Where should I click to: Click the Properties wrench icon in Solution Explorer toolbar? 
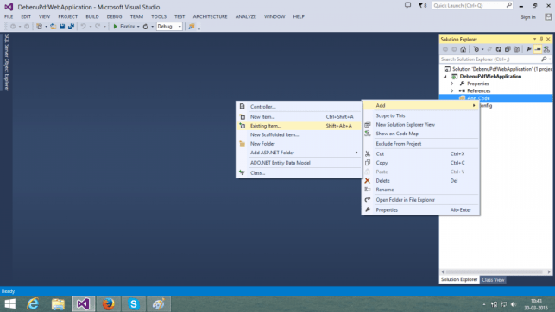528,49
